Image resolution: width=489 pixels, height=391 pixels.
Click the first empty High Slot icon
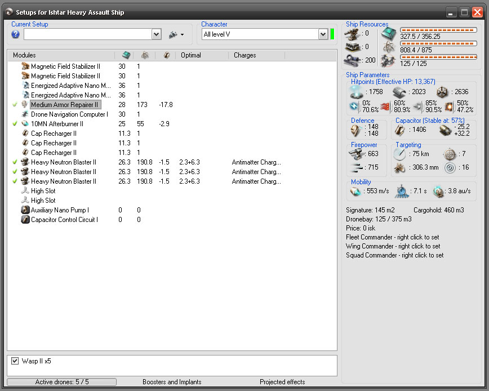coord(25,191)
